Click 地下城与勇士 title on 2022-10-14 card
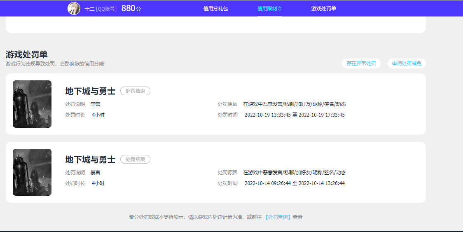The height and width of the screenshot is (232, 463). pos(90,159)
